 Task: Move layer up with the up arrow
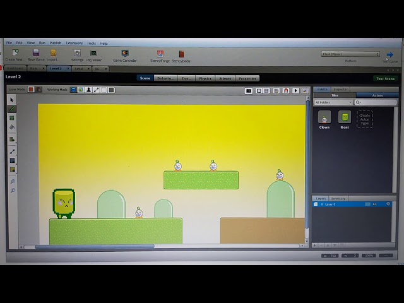point(328,246)
